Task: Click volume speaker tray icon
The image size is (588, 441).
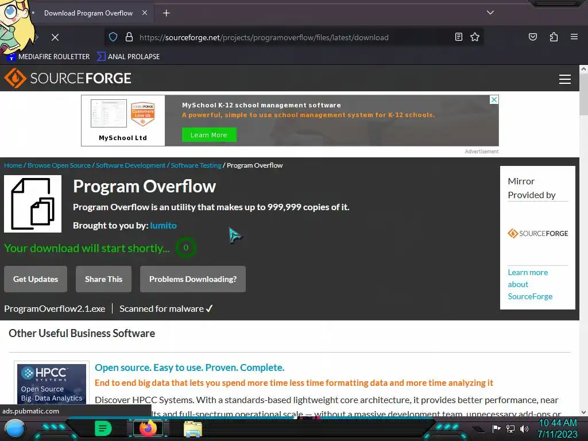Action: (524, 428)
